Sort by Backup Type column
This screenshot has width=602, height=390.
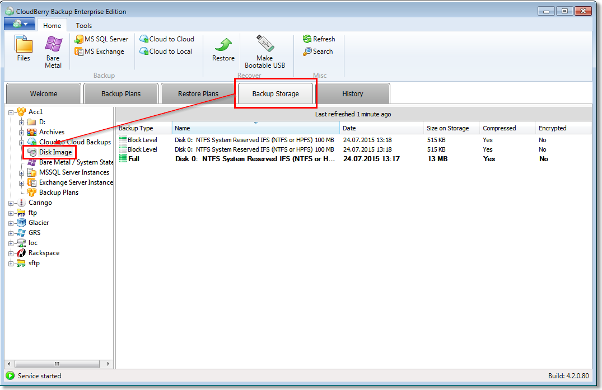coord(144,128)
